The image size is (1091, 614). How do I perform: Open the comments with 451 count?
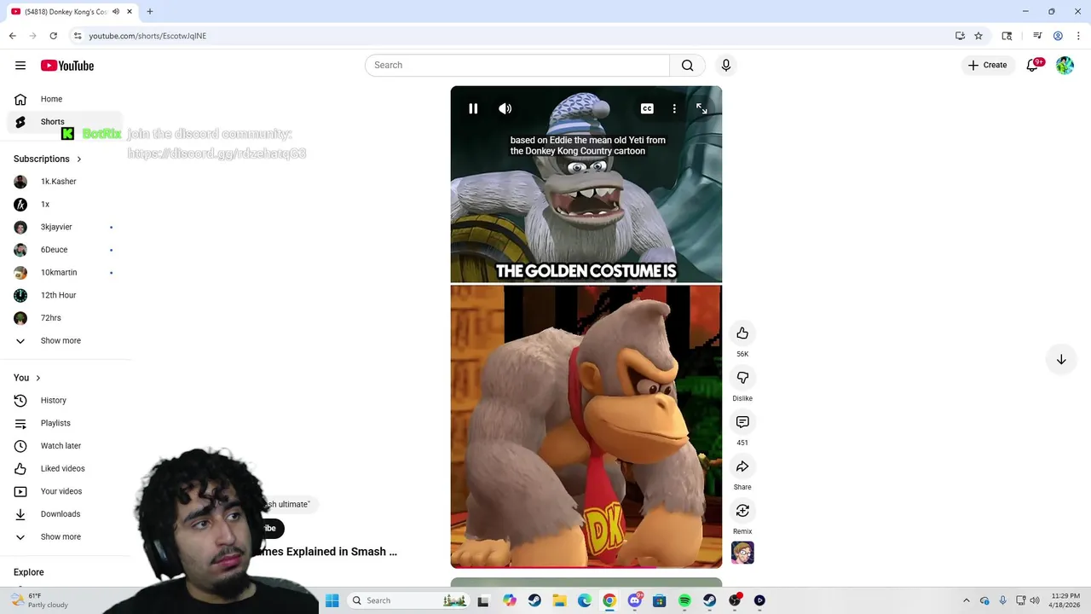(742, 422)
